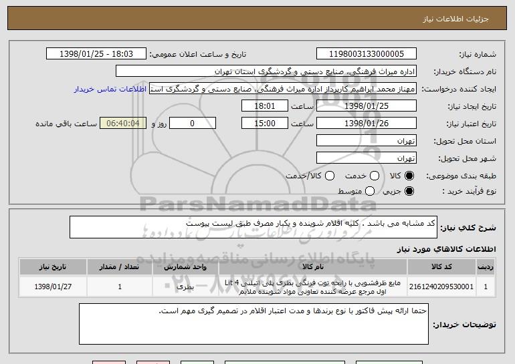Image resolution: width=515 pixels, height=364 pixels.
Task: Click the public announcement date field
Action: pos(96,54)
